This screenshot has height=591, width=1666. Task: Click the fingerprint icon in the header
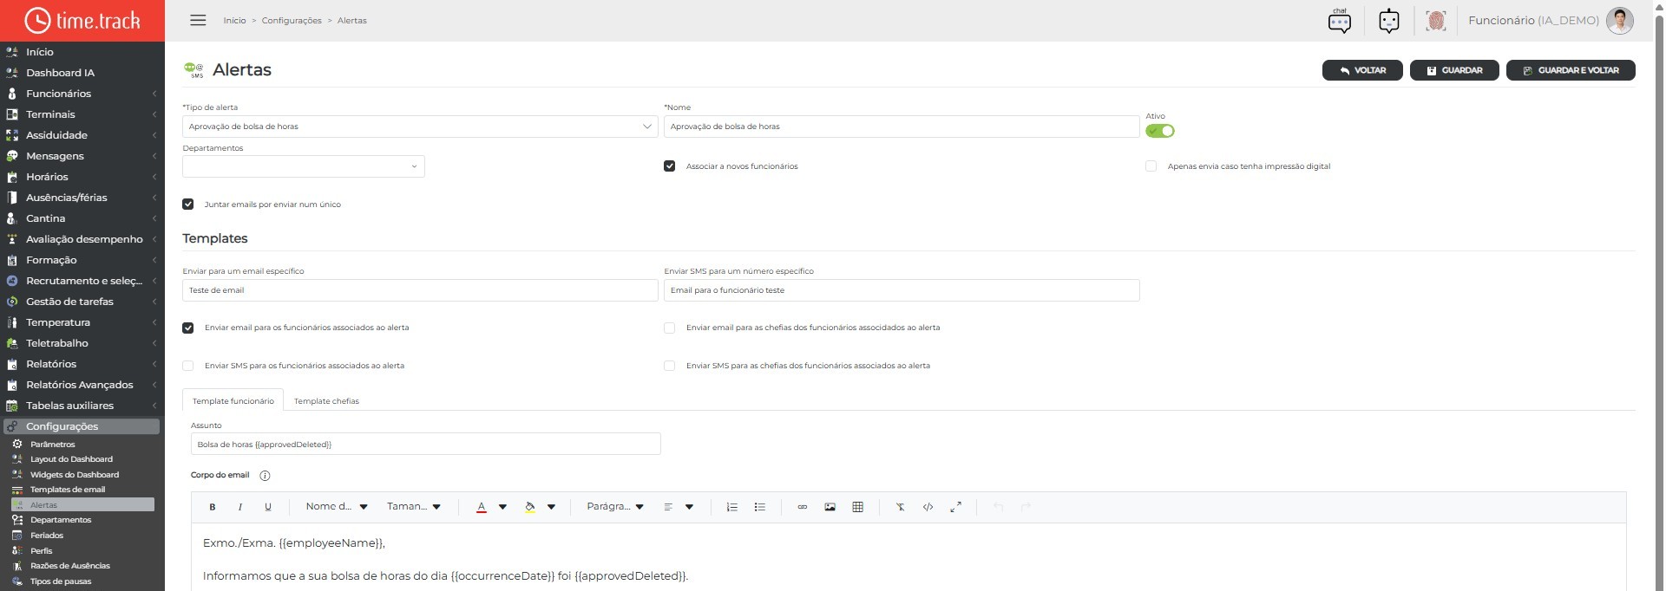pos(1436,21)
